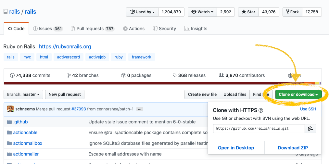Open the Branch master dropdown
The width and height of the screenshot is (329, 164).
coord(23,95)
